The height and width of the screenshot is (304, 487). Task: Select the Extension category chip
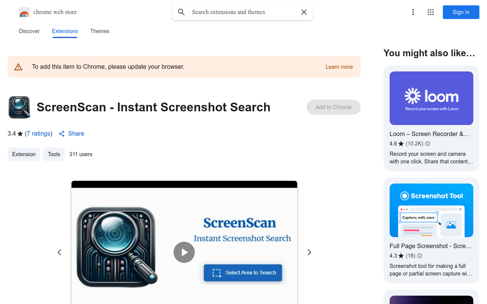click(x=24, y=154)
